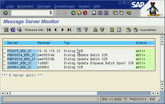
Task: Open the Springen menu
Action: [44, 6]
